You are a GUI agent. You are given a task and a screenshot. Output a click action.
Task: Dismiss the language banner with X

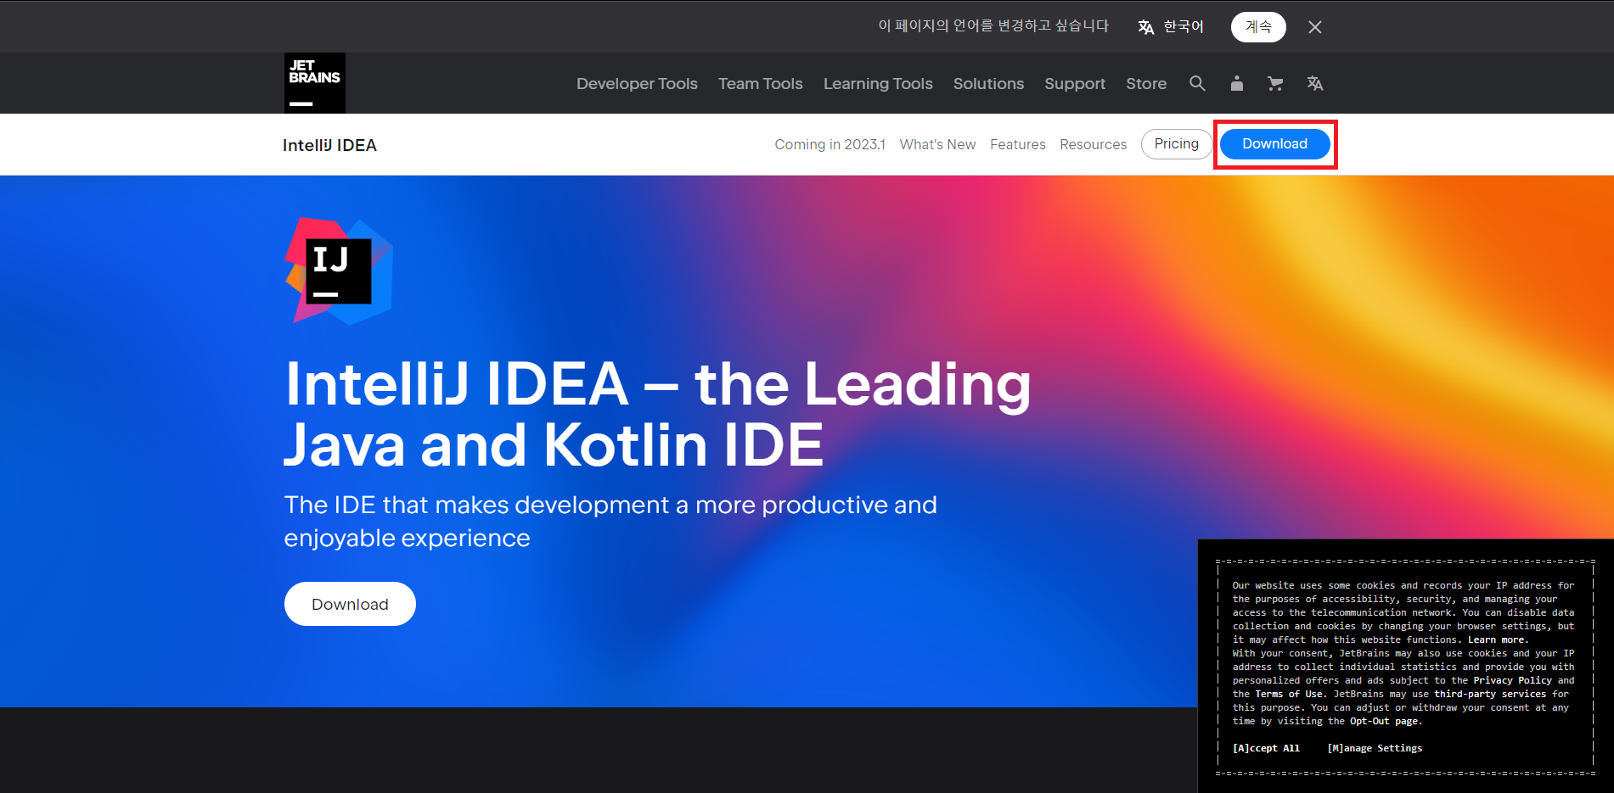point(1315,27)
